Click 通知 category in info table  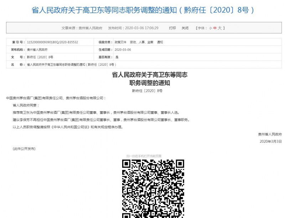pos(160,42)
